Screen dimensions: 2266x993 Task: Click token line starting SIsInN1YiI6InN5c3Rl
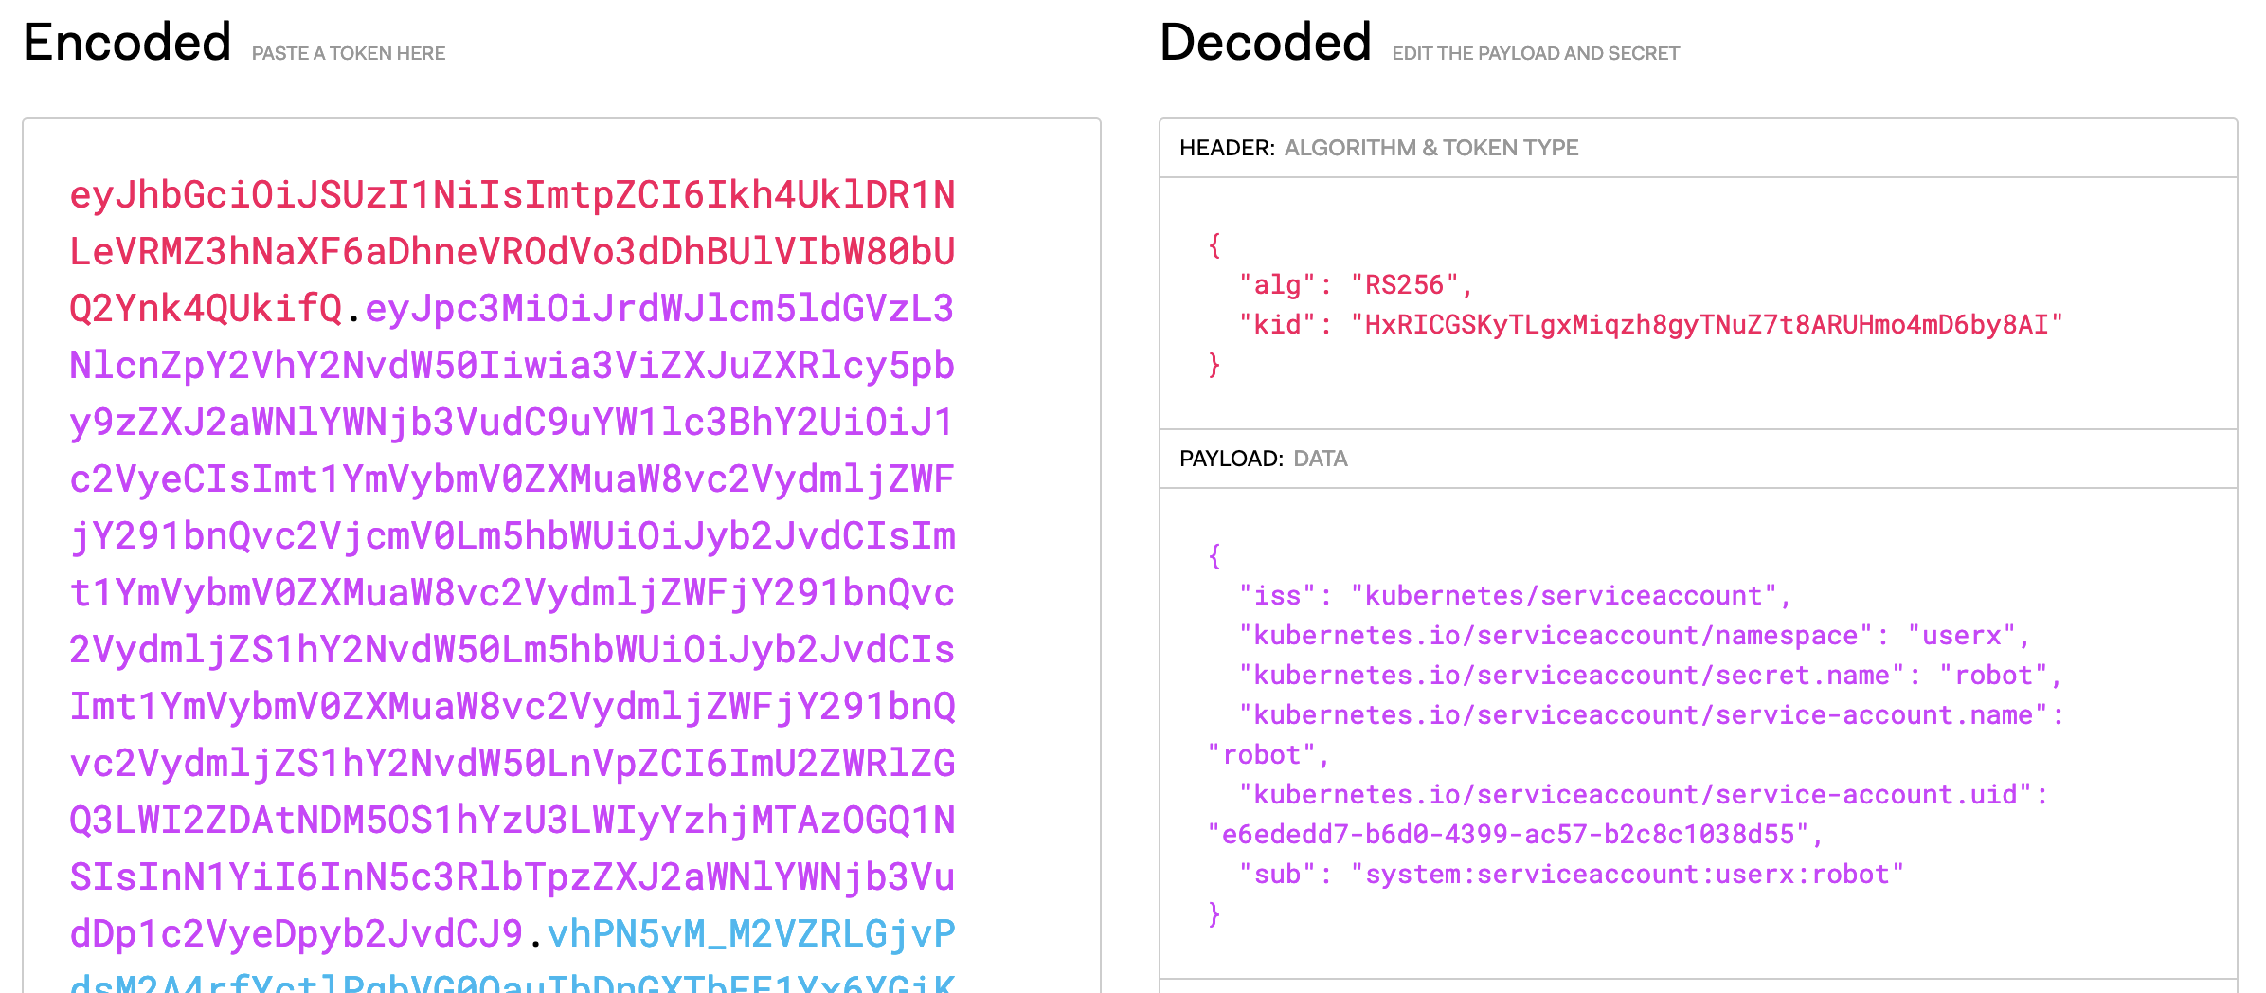click(x=513, y=877)
